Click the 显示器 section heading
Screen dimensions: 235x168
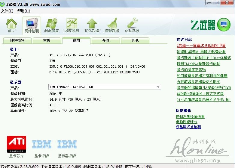tap(16, 82)
